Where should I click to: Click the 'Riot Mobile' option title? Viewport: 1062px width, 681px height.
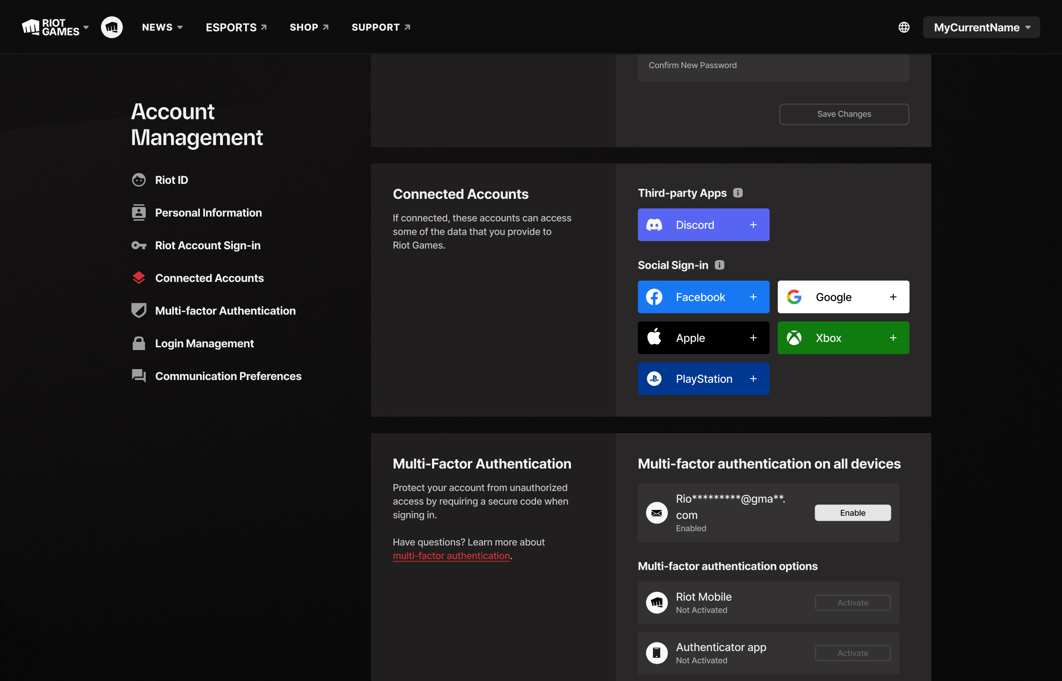click(x=703, y=597)
